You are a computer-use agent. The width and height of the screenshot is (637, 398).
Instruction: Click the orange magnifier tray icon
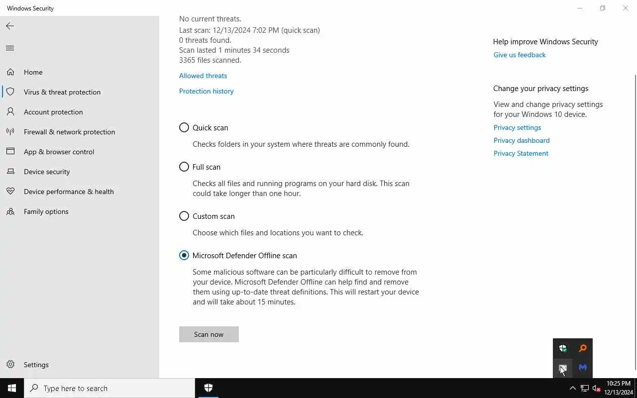tap(583, 348)
